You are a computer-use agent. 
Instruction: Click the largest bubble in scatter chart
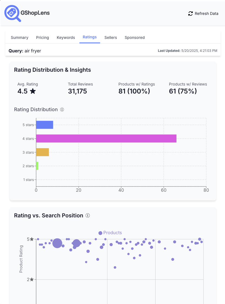pyautogui.click(x=57, y=243)
